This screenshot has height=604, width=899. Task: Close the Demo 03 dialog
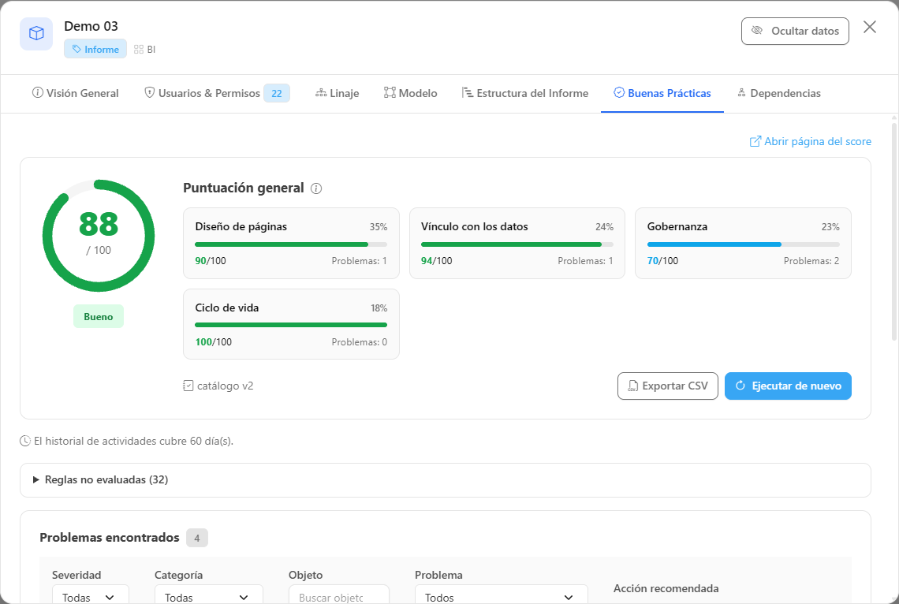pyautogui.click(x=870, y=27)
